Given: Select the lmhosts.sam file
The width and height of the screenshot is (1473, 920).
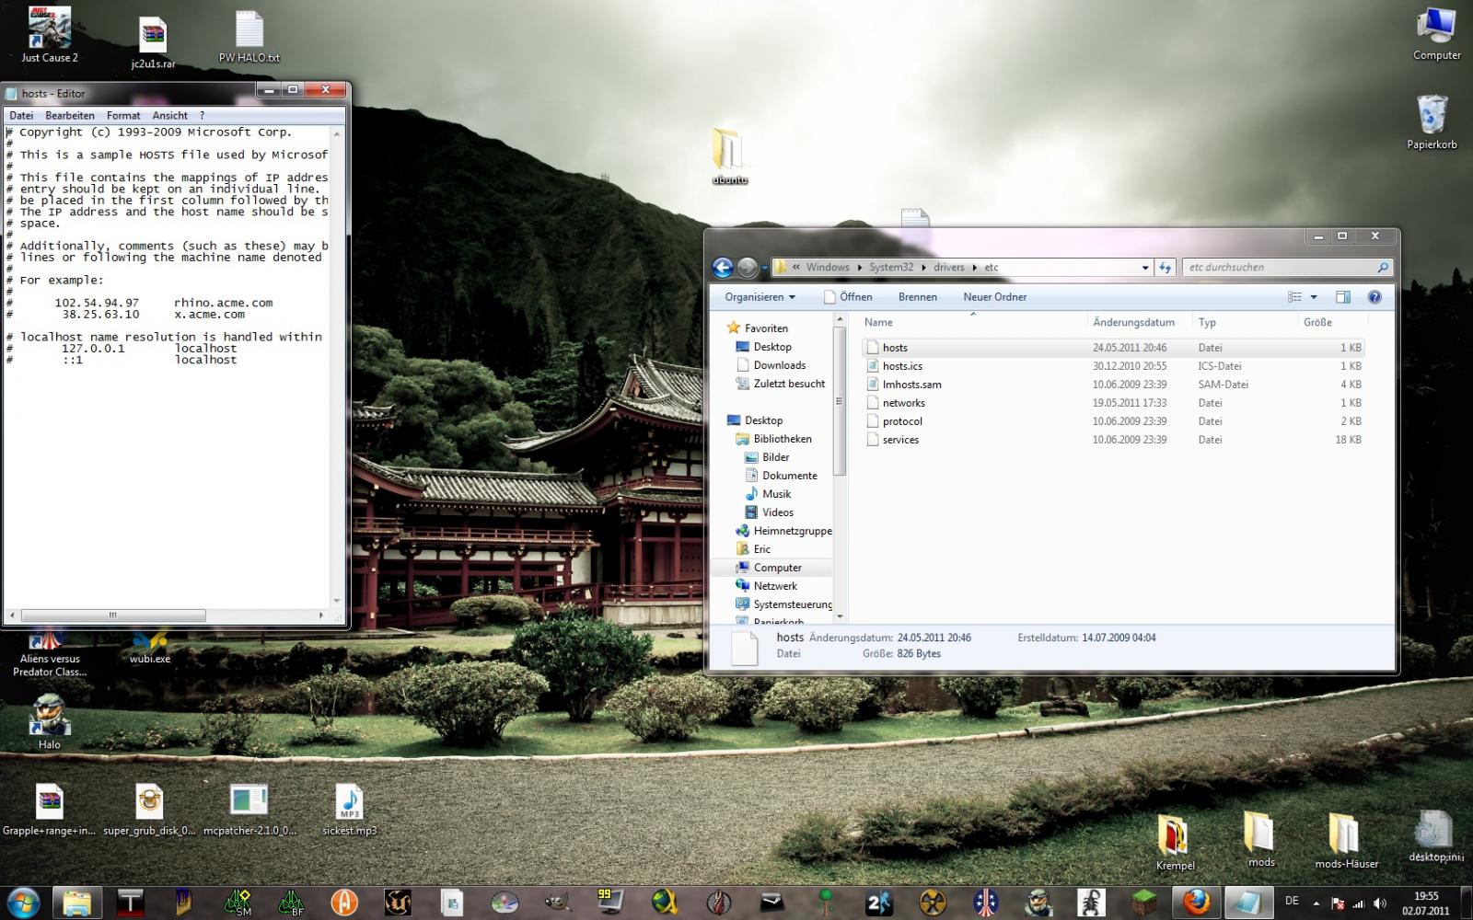Looking at the screenshot, I should [x=911, y=385].
